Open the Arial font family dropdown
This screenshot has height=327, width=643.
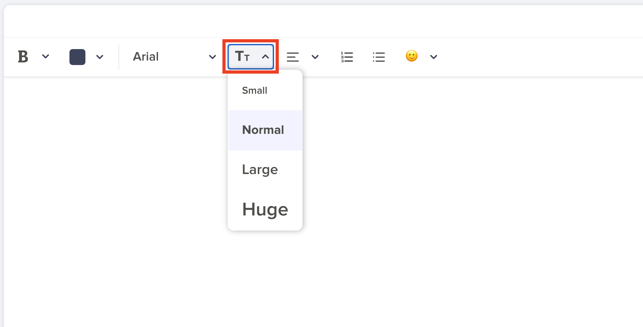click(x=174, y=57)
